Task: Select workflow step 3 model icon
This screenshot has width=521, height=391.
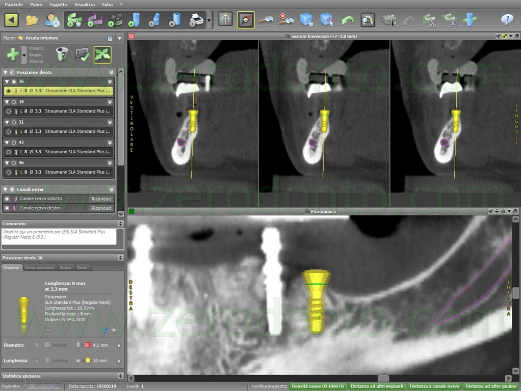Action: [x=115, y=20]
